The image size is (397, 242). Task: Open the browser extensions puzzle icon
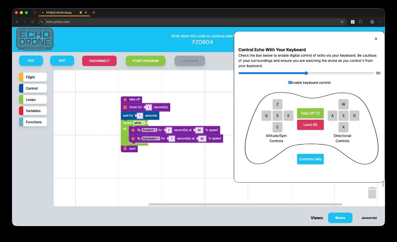pyautogui.click(x=361, y=22)
